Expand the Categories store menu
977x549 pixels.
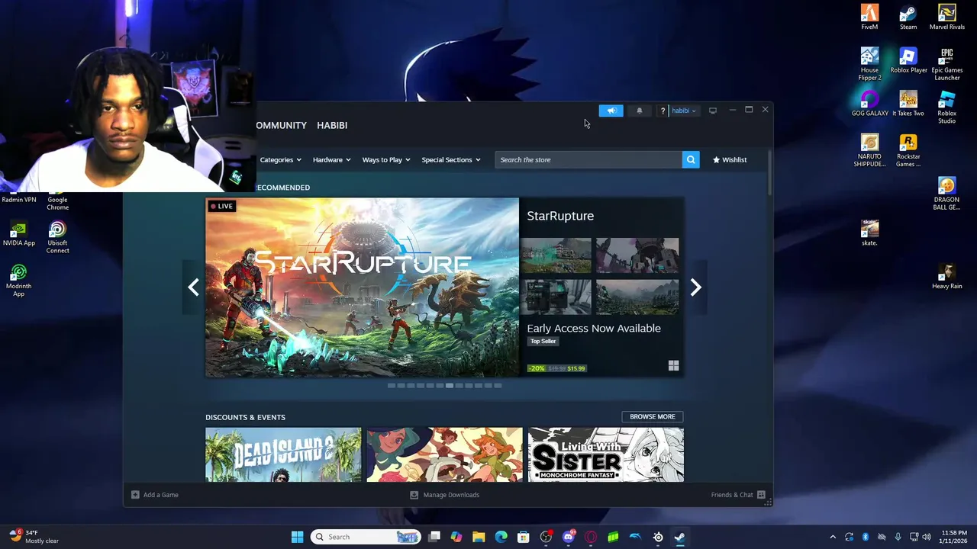(280, 159)
